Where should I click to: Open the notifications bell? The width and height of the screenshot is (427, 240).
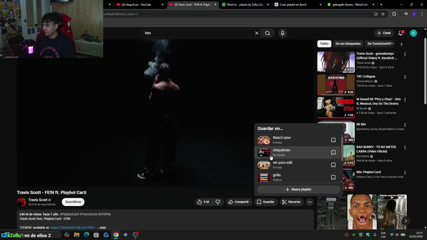click(x=401, y=33)
